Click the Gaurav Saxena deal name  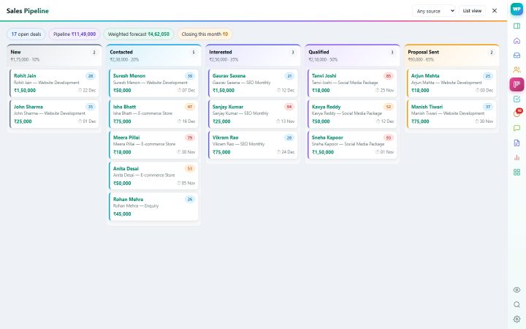(229, 76)
